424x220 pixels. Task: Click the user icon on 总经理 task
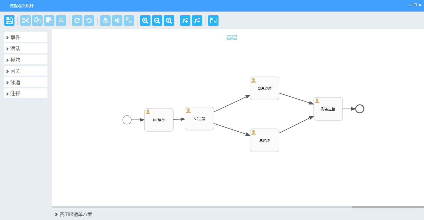tap(254, 132)
